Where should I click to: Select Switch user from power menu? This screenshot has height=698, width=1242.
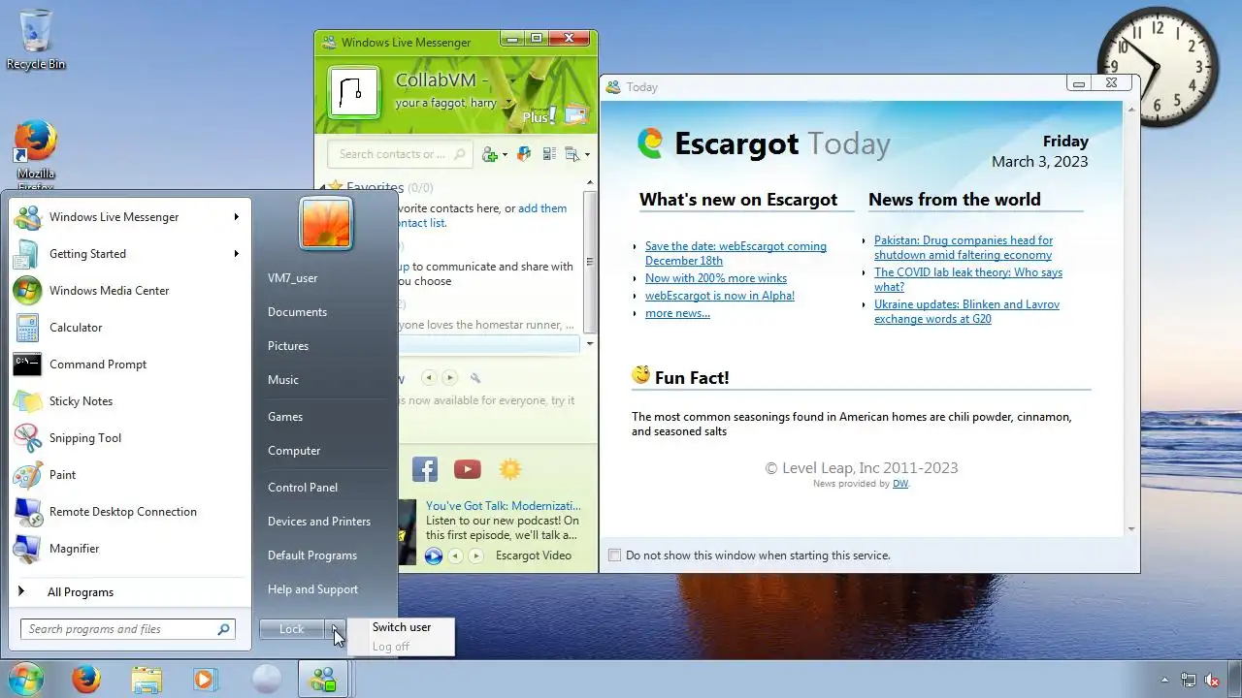click(x=402, y=627)
